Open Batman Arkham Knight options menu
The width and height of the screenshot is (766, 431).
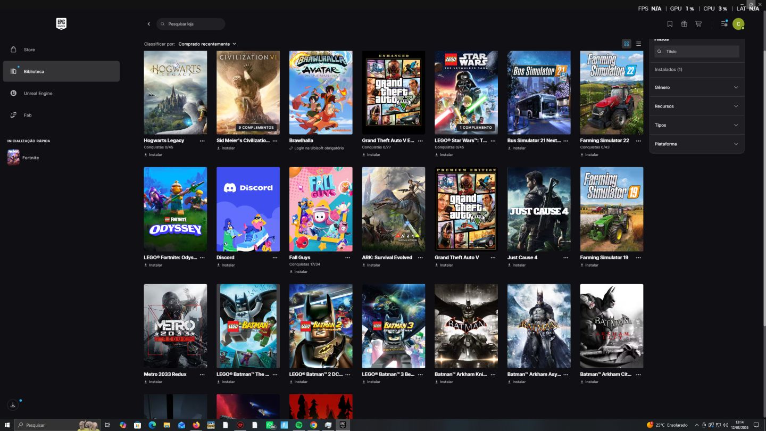click(493, 375)
